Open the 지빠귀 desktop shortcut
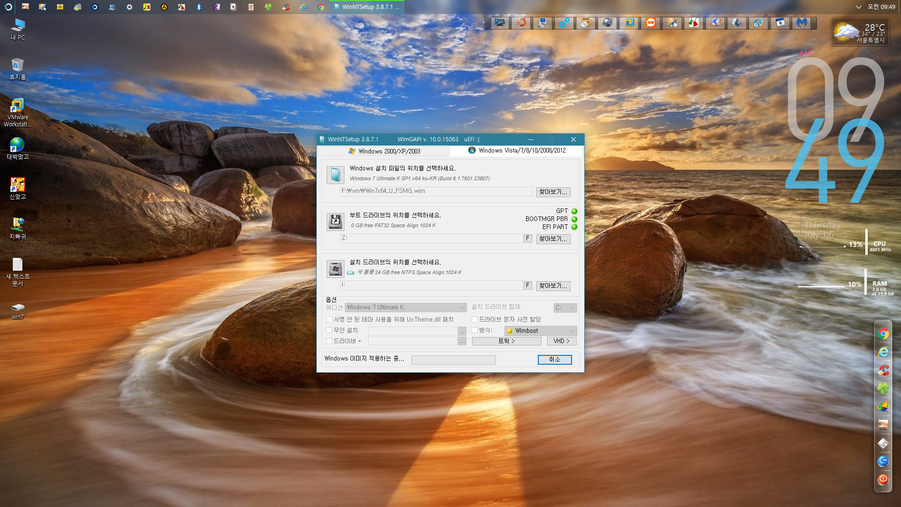The height and width of the screenshot is (507, 901). (18, 228)
